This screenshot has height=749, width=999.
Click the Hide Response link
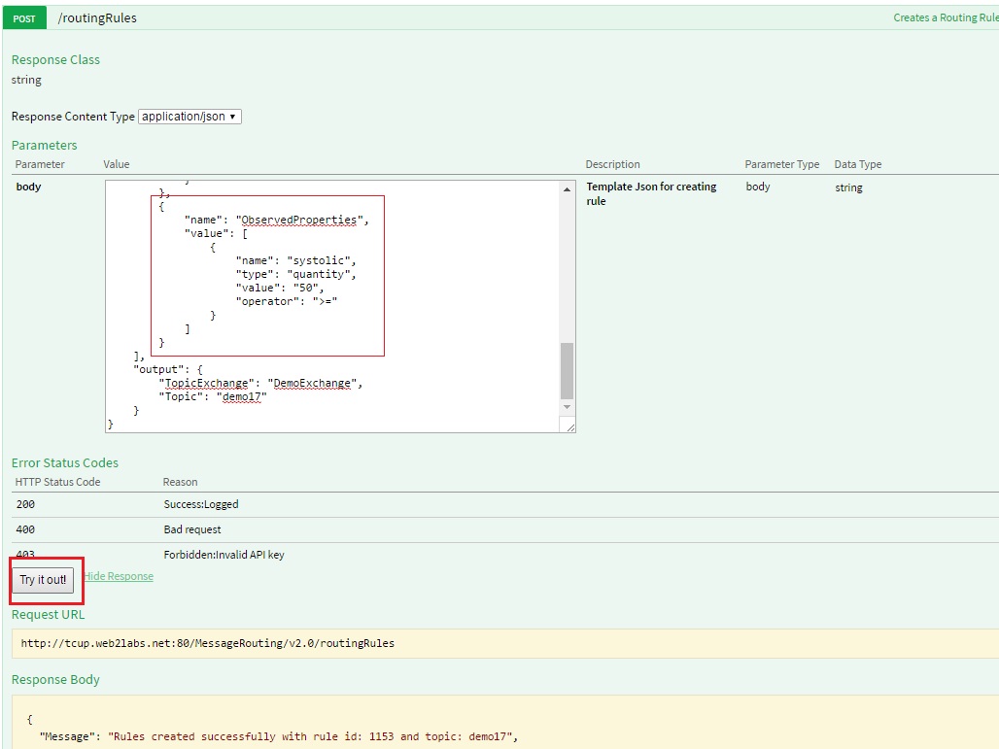pyautogui.click(x=120, y=576)
